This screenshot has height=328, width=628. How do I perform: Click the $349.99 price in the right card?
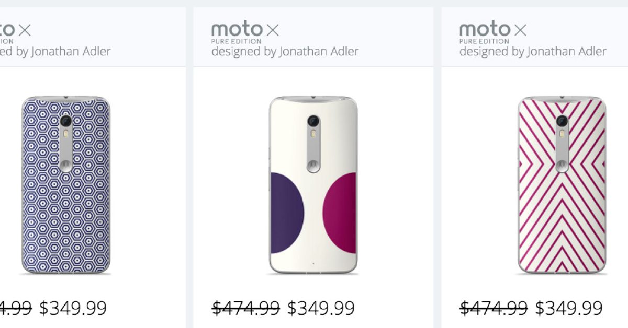pyautogui.click(x=569, y=308)
